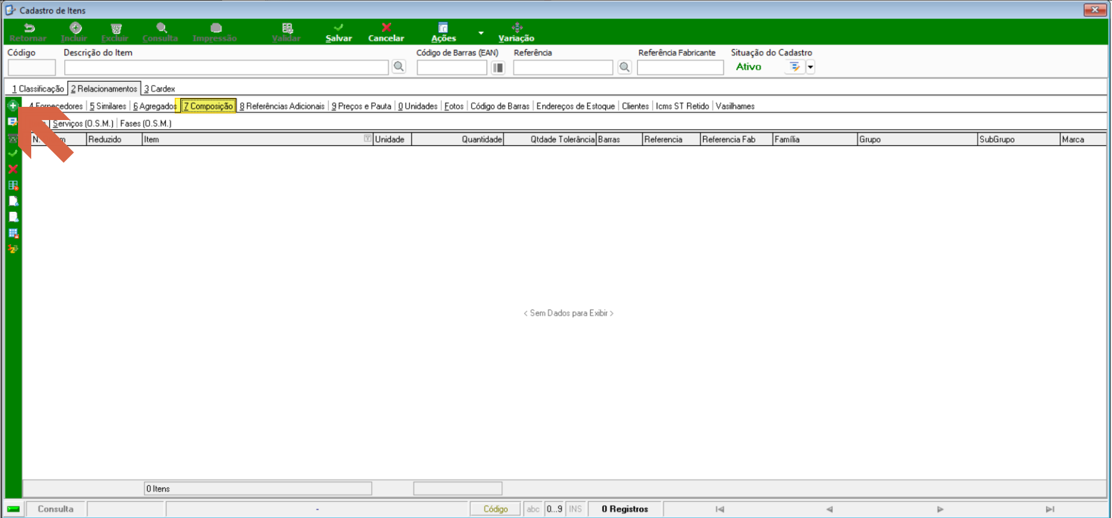1112x518 pixels.
Task: Click the 123 renumber icon in the sidebar
Action: [x=13, y=249]
